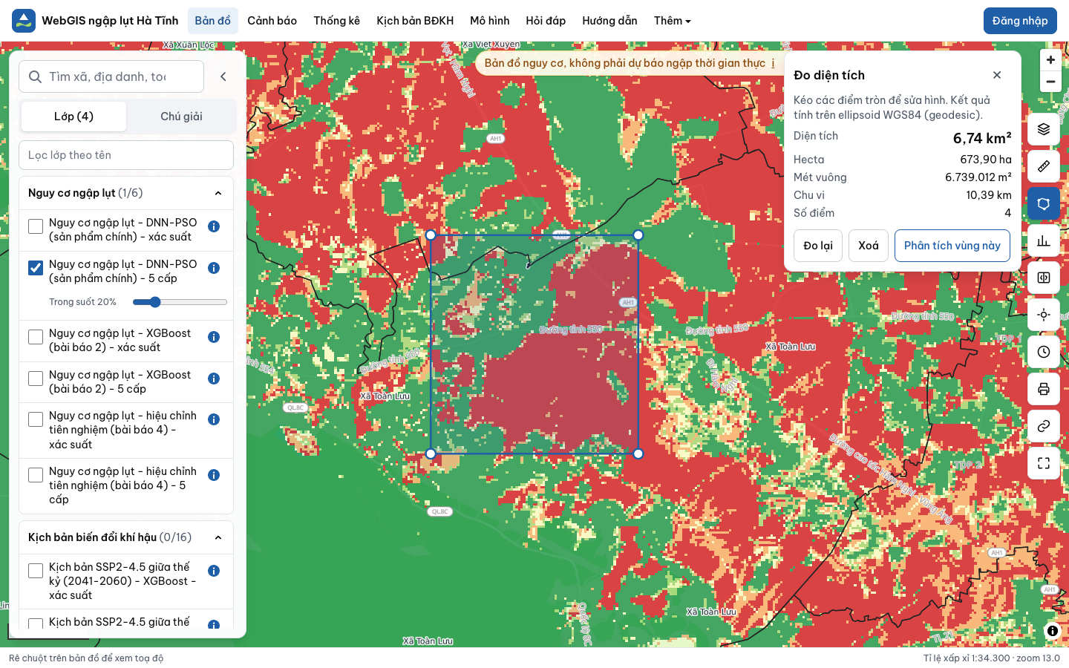The height and width of the screenshot is (668, 1069).
Task: Select the ruler distance measurement tool
Action: pos(1044,166)
